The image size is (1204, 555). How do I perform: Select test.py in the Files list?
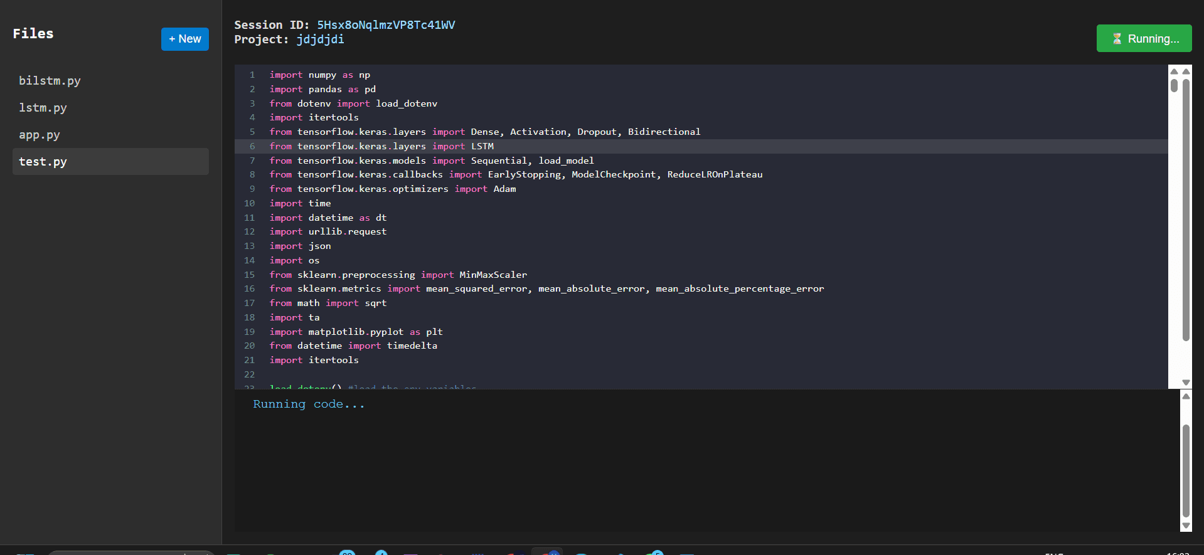pos(110,162)
